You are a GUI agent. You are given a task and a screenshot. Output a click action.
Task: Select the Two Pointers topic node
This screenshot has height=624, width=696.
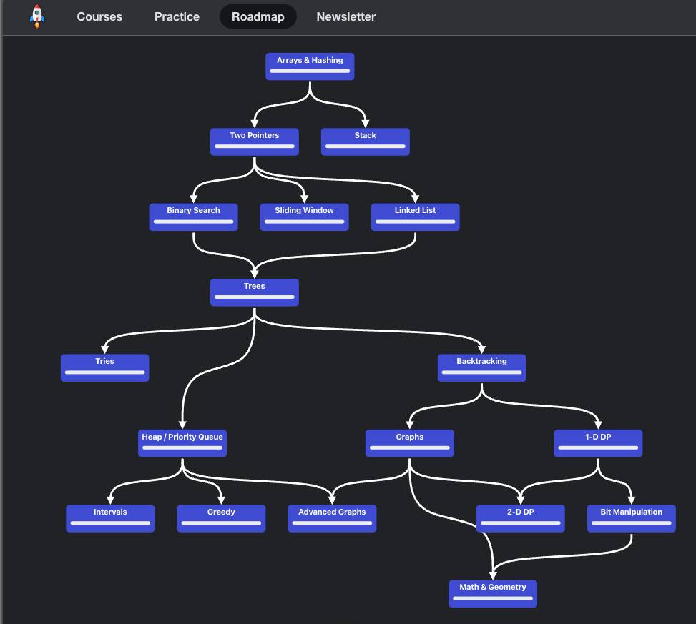tap(255, 142)
